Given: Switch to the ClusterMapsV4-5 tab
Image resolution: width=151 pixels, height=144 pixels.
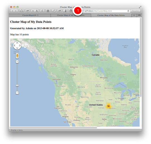Looking at the screenshot, I should [30, 15].
